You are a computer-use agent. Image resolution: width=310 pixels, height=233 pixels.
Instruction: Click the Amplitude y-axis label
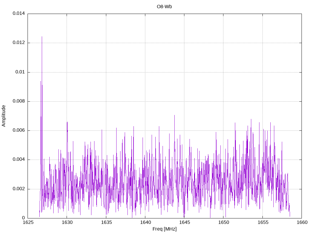(4, 116)
